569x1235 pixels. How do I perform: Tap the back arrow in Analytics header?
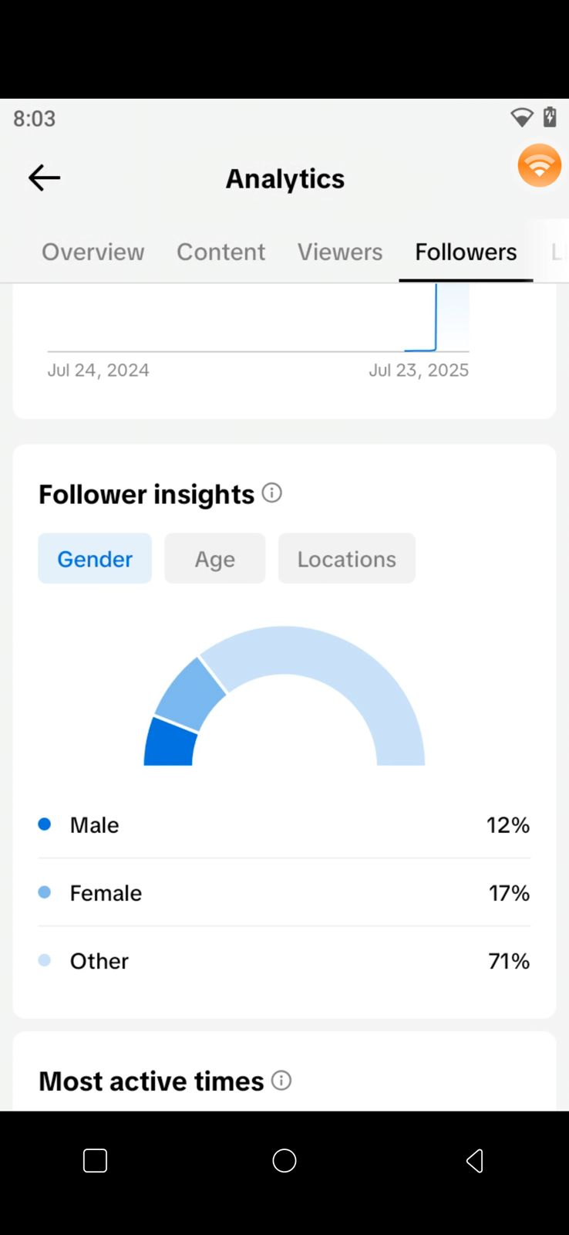click(44, 178)
